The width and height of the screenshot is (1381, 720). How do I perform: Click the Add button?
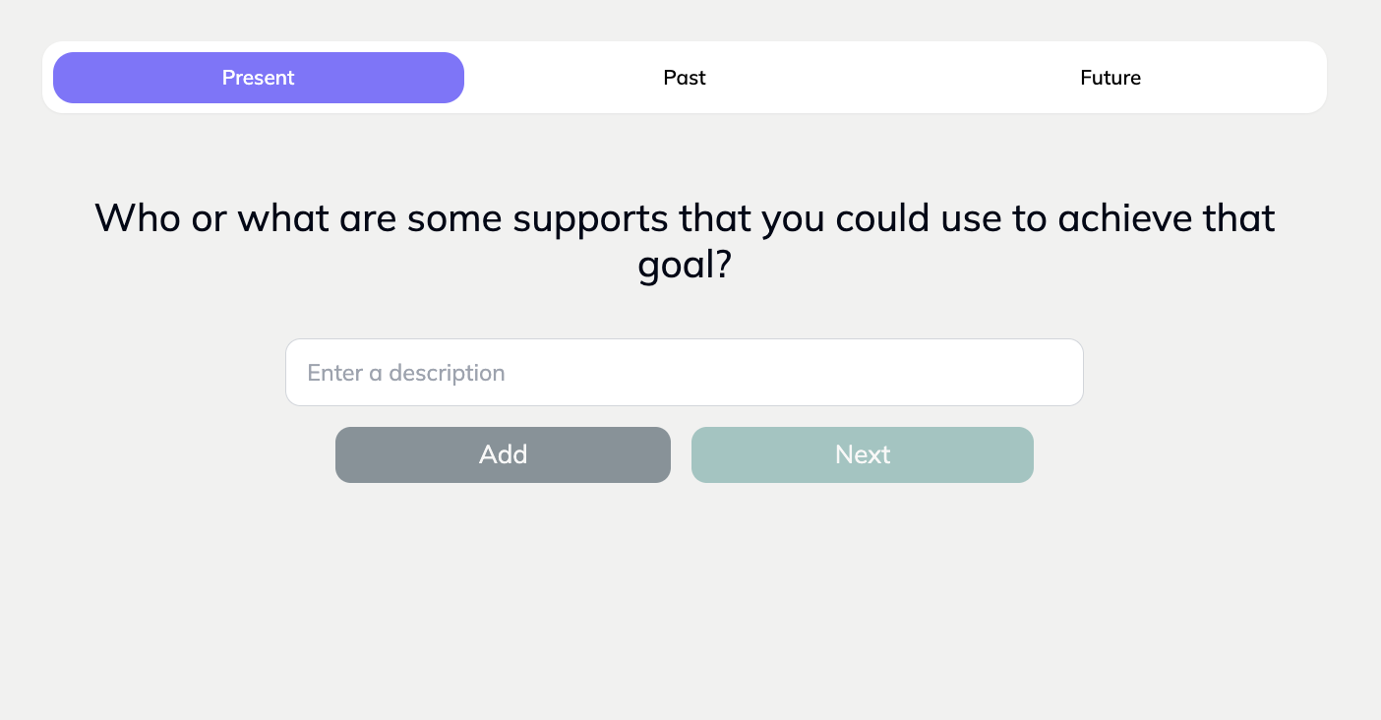coord(503,454)
